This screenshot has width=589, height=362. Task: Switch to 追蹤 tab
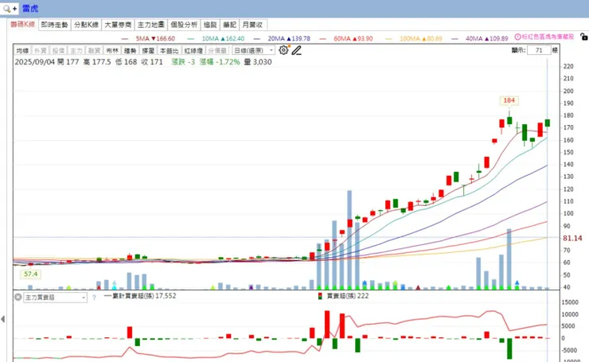[210, 25]
